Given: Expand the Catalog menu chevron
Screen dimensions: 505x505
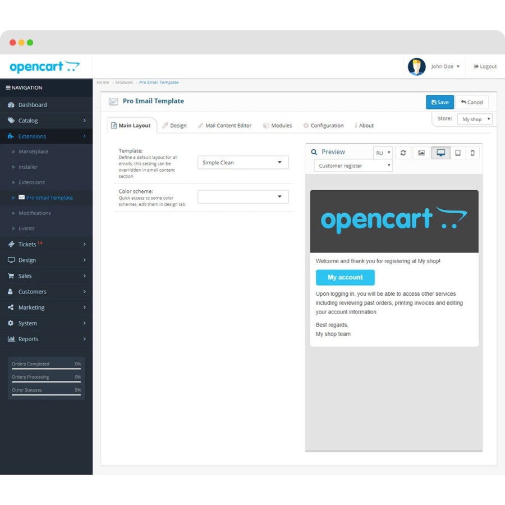Looking at the screenshot, I should point(84,121).
